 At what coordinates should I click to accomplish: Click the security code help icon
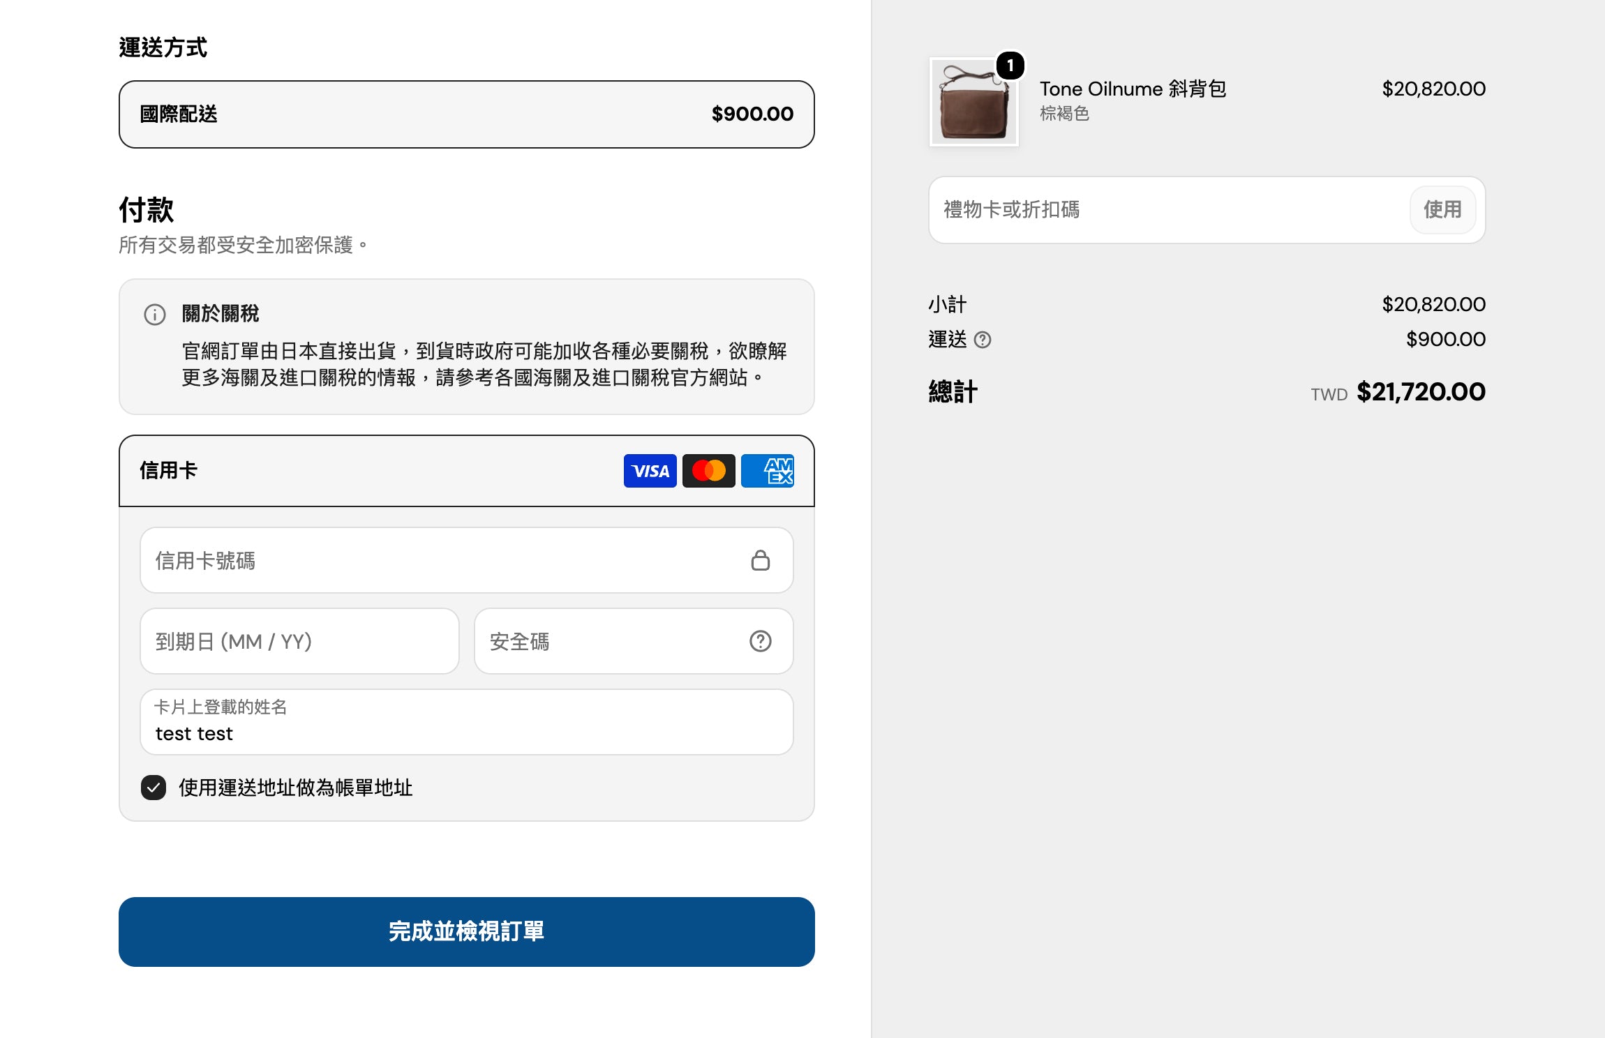point(760,641)
